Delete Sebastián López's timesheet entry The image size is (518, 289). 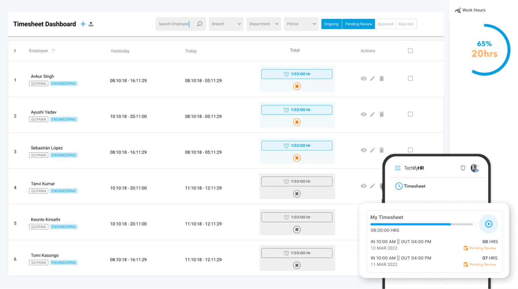point(381,150)
